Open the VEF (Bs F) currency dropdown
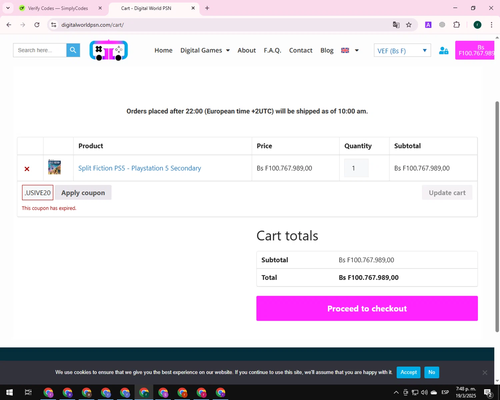The width and height of the screenshot is (500, 400). pos(402,50)
